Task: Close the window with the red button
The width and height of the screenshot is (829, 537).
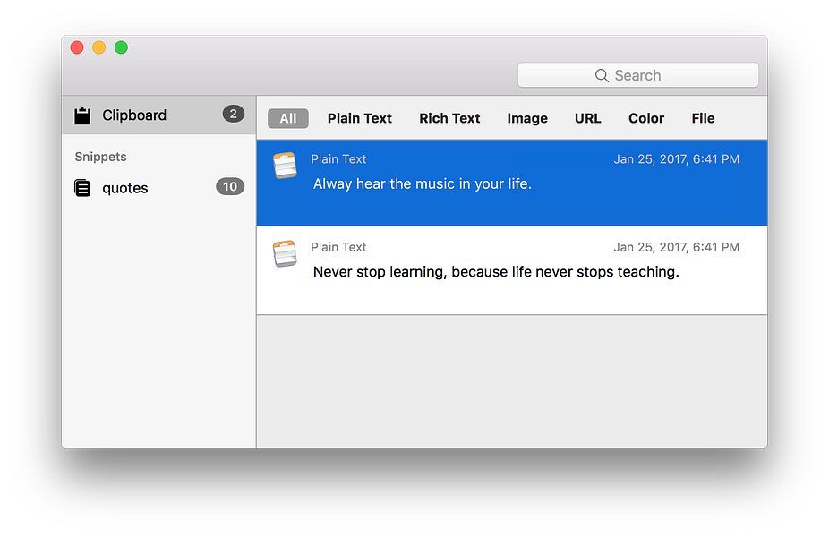Action: 77,47
